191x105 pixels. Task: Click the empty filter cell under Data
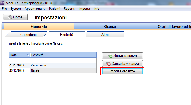pyautogui.click(x=20, y=60)
